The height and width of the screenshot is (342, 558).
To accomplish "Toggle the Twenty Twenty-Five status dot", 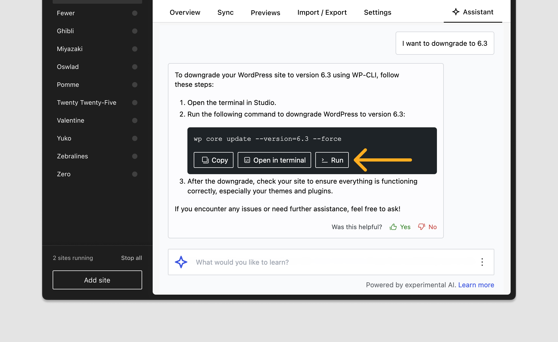I will pyautogui.click(x=135, y=103).
